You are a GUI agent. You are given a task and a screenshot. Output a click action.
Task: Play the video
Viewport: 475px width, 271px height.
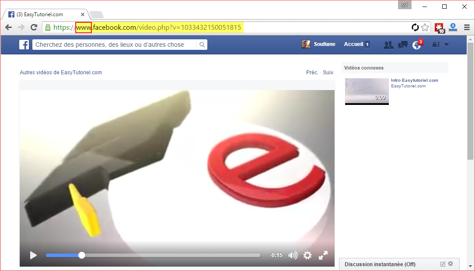pyautogui.click(x=33, y=255)
